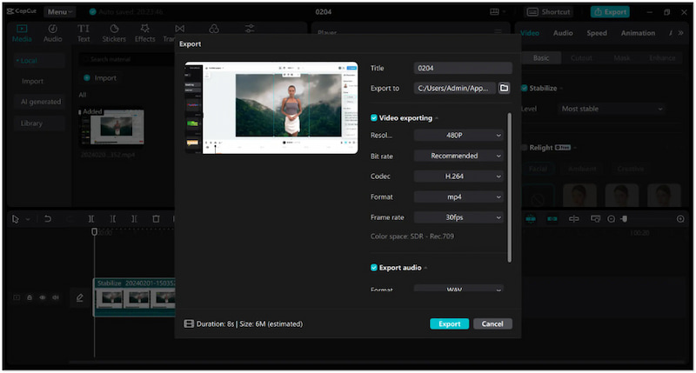Click the folder icon beside Export to path

coord(504,88)
